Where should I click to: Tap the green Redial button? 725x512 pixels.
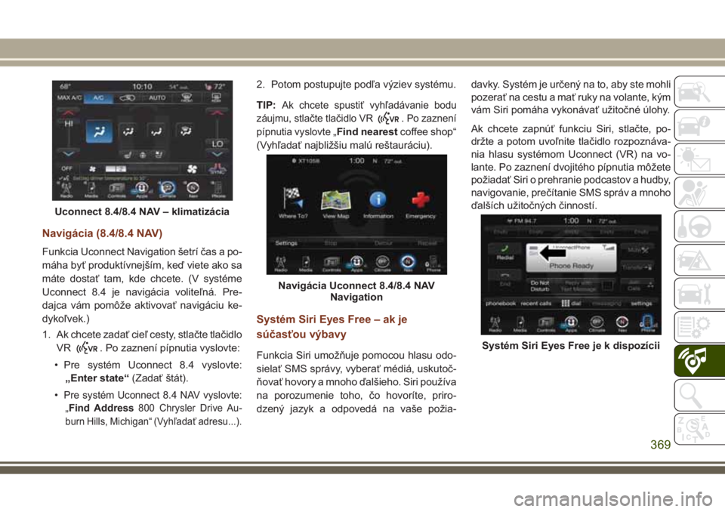pos(505,252)
